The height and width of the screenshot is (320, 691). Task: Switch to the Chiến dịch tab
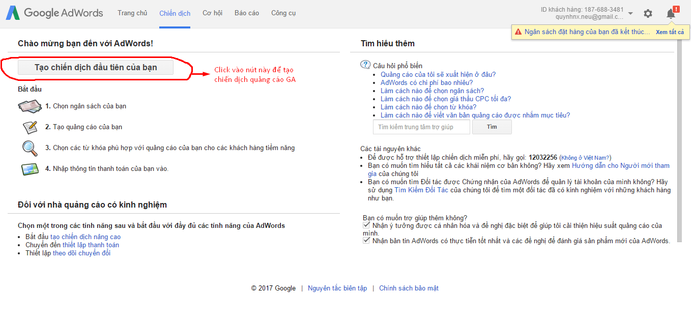[175, 13]
